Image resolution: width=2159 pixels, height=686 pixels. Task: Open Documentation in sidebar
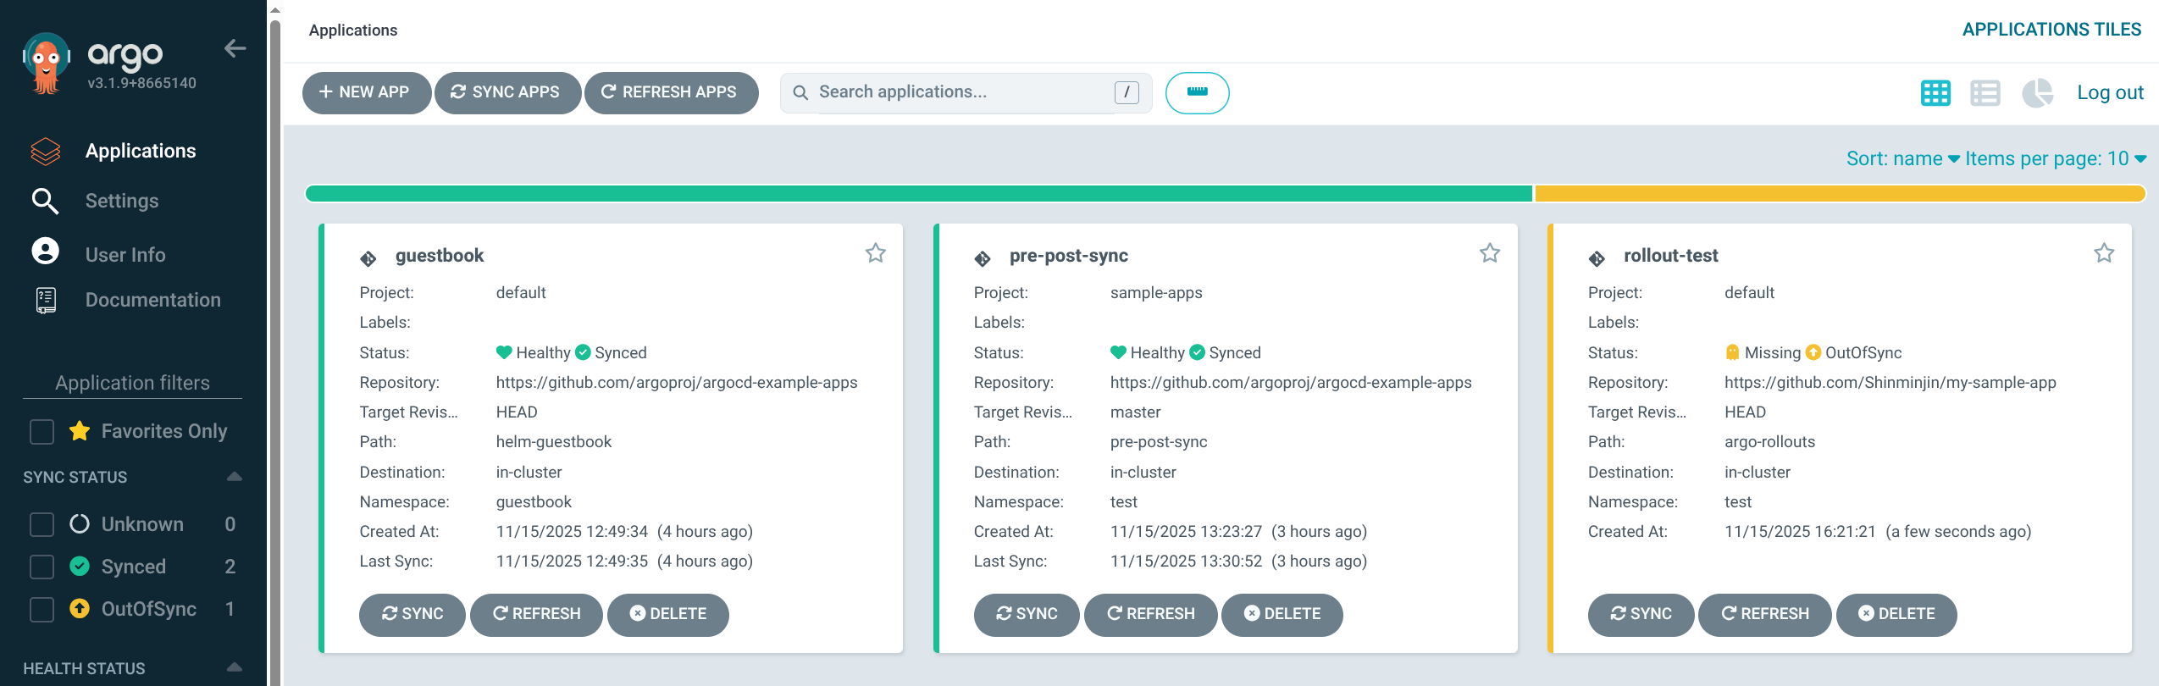point(153,300)
